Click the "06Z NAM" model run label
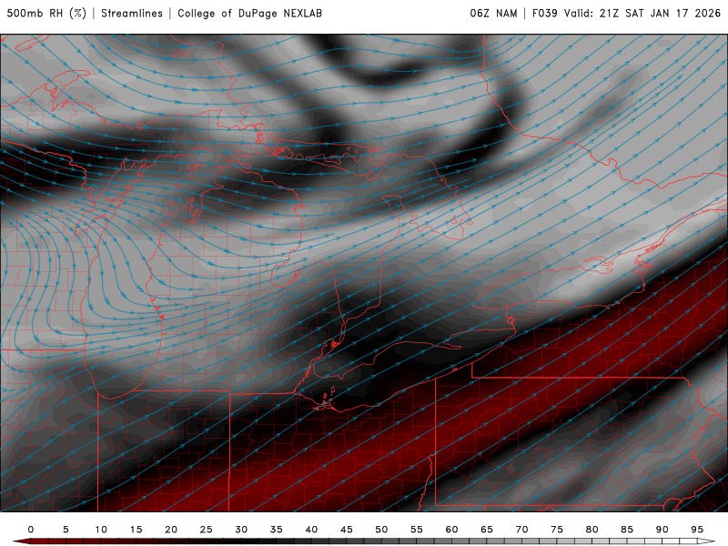 click(493, 14)
